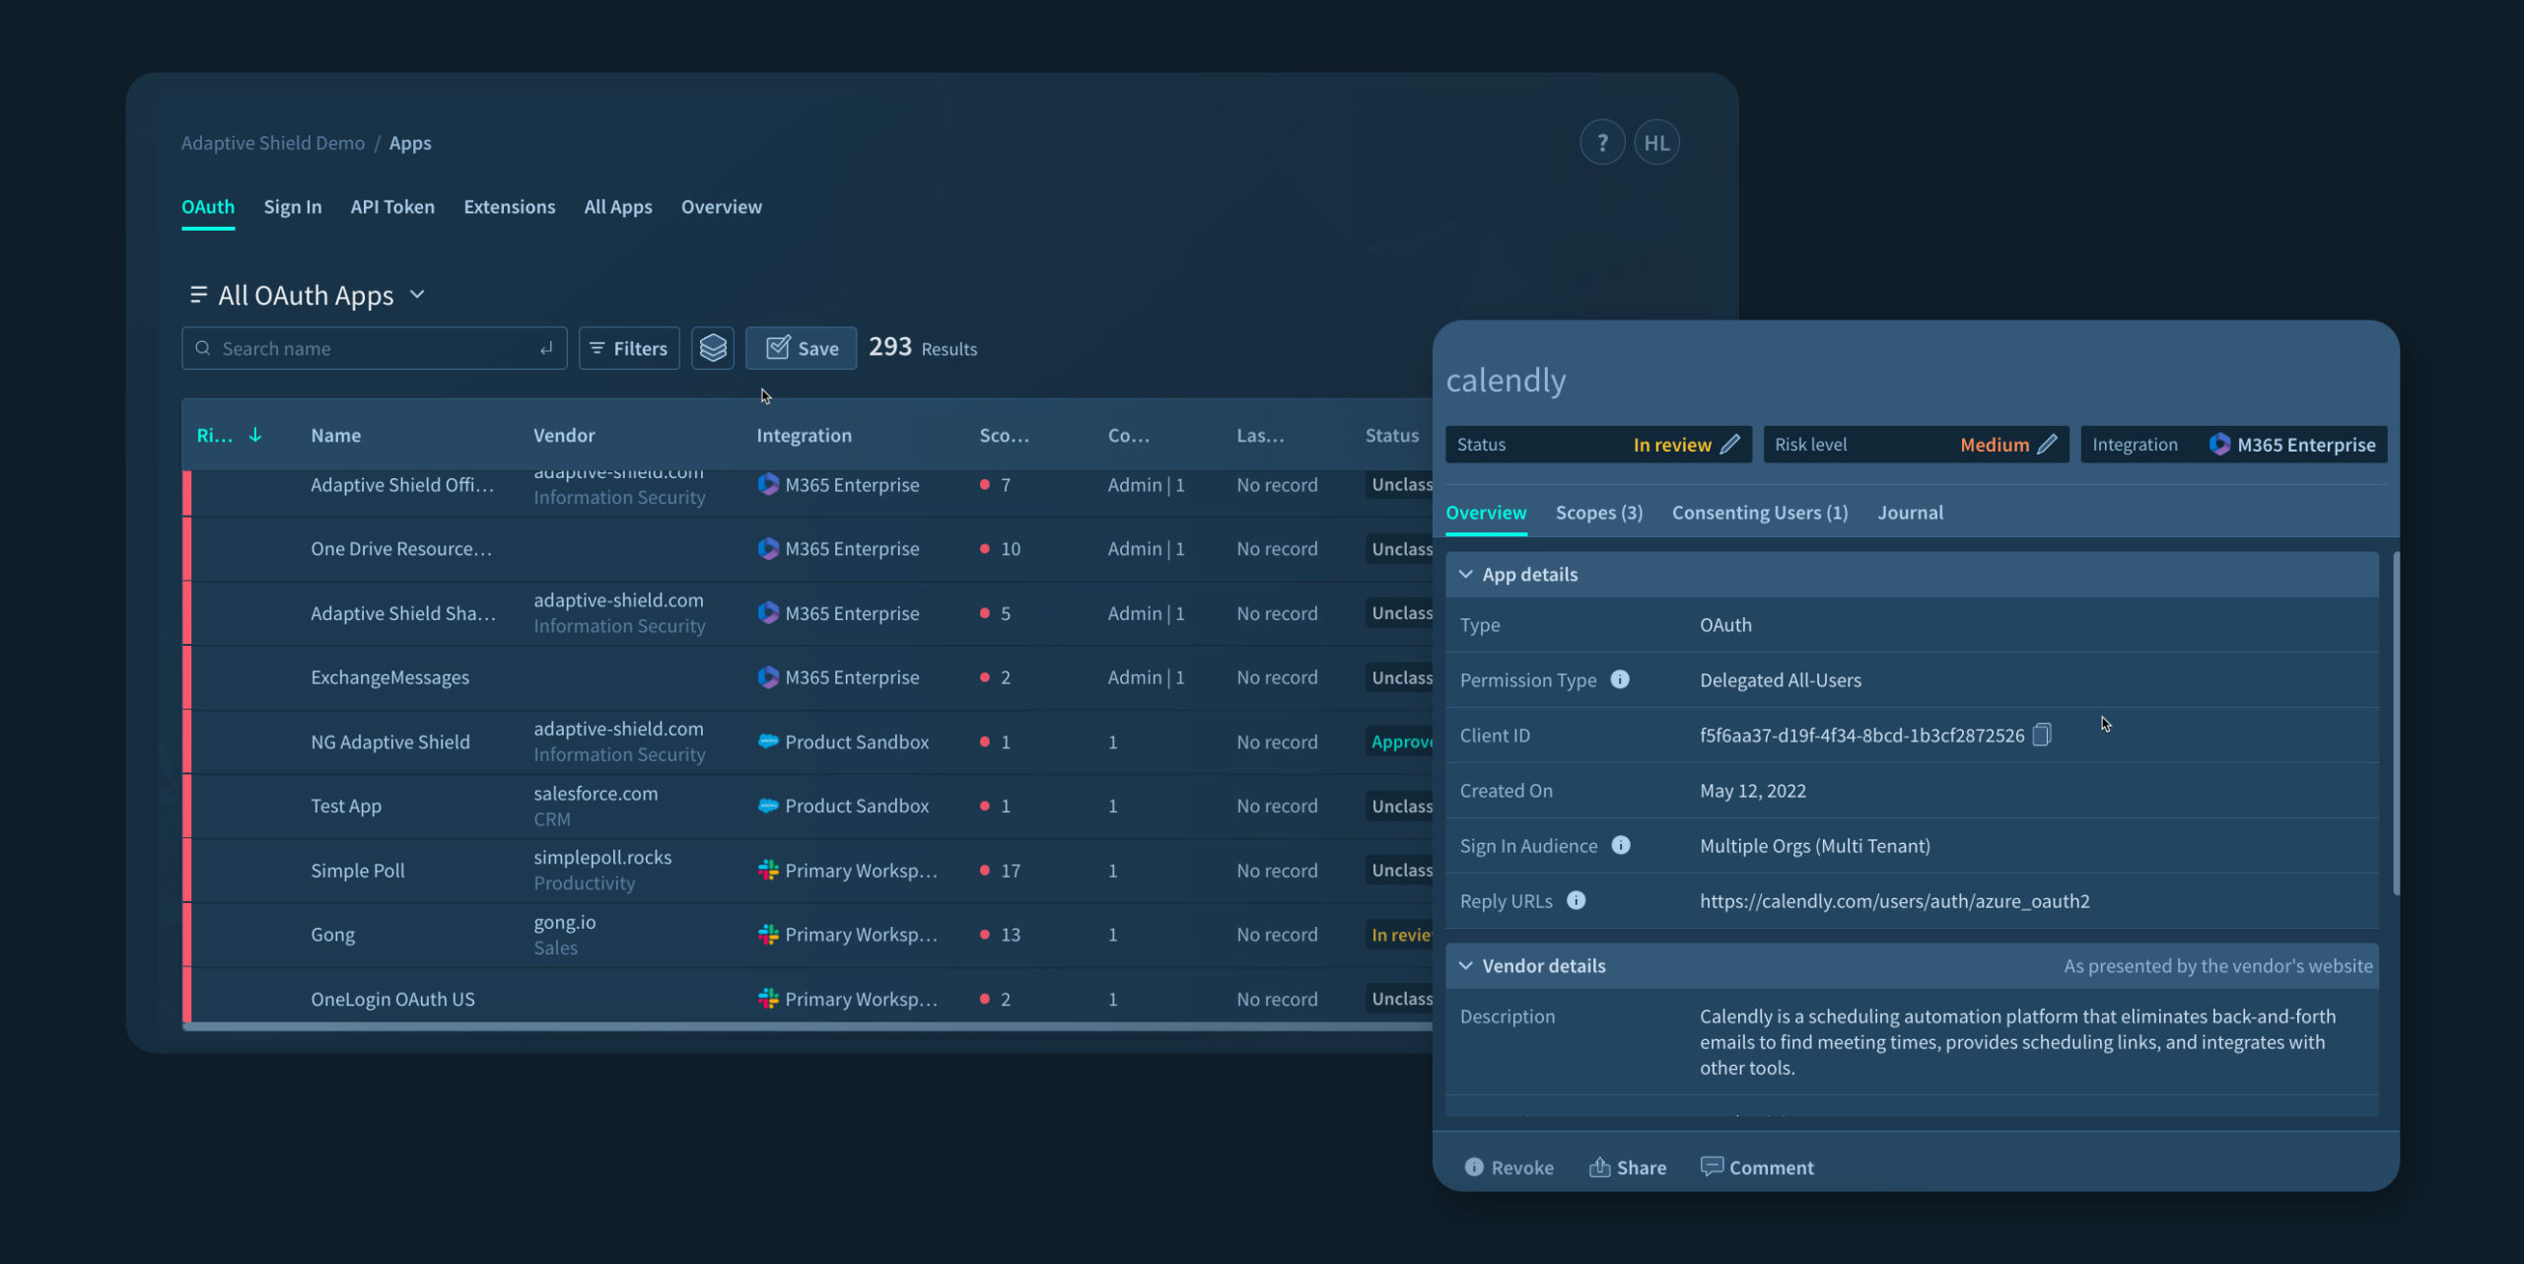Open the Extensions tab
2524x1264 pixels.
pos(510,207)
